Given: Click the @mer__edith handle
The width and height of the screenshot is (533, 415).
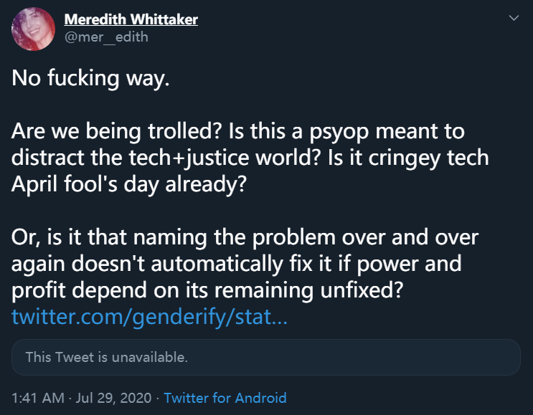Looking at the screenshot, I should (x=106, y=37).
